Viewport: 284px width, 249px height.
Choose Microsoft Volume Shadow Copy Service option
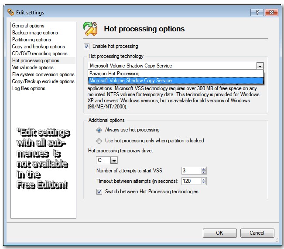coord(176,81)
